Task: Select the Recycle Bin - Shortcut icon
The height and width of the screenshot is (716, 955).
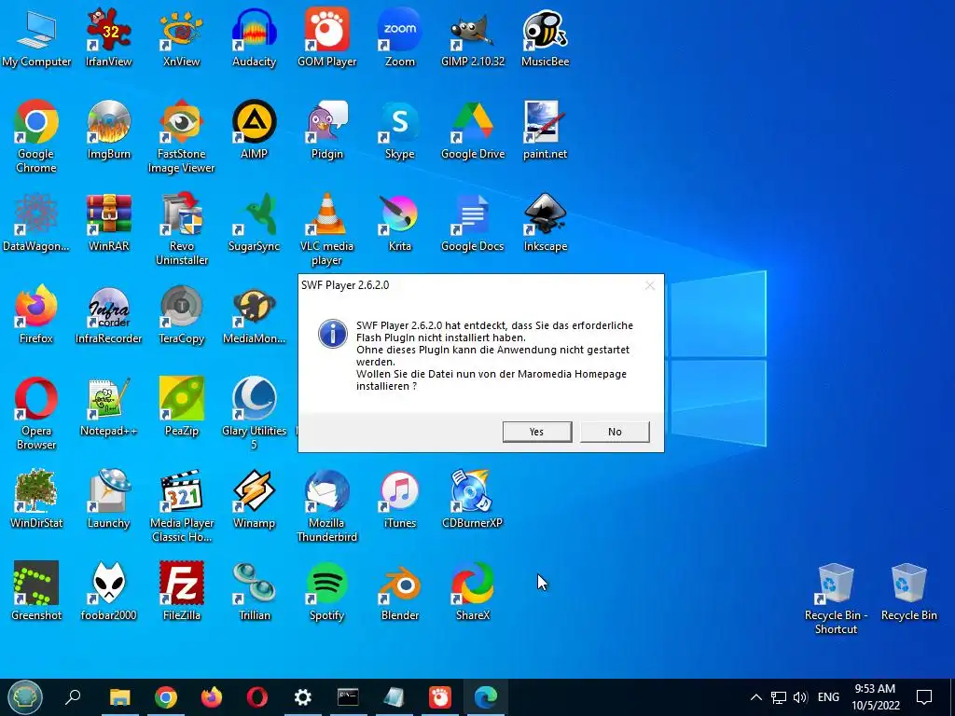Action: 836,599
